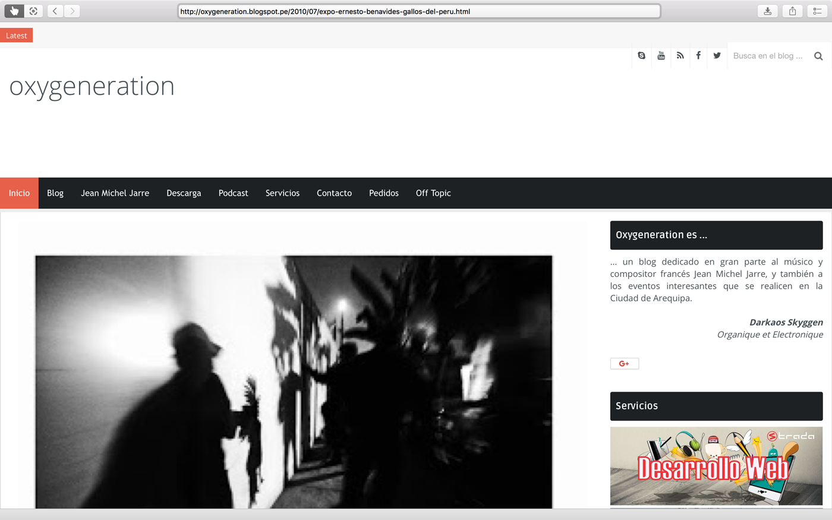832x520 pixels.
Task: Click the download icon in browser toolbar
Action: point(768,11)
